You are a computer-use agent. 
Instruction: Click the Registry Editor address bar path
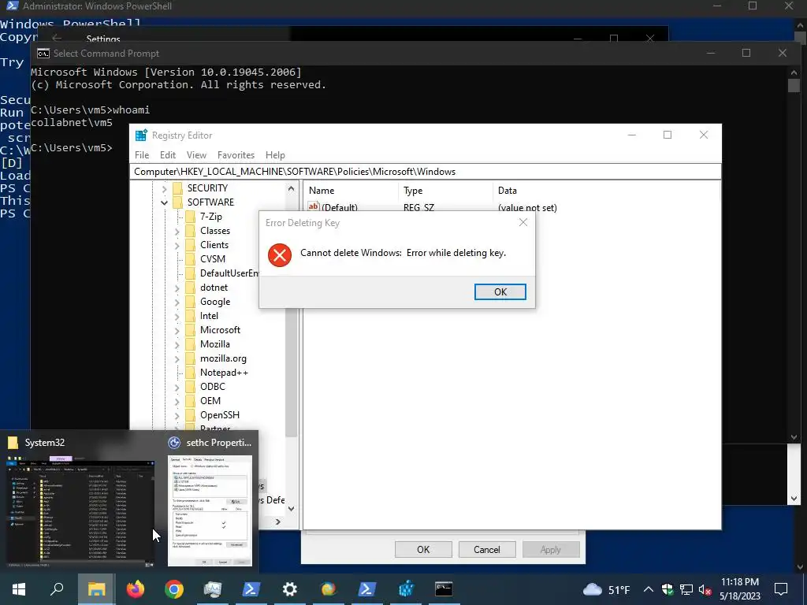[425, 171]
